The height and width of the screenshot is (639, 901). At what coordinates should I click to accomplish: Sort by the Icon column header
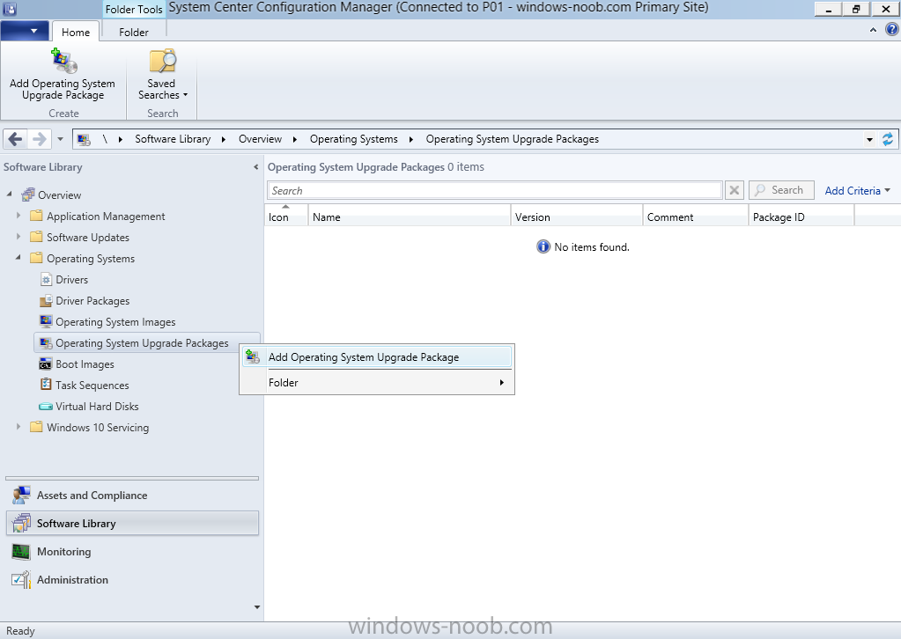point(286,217)
